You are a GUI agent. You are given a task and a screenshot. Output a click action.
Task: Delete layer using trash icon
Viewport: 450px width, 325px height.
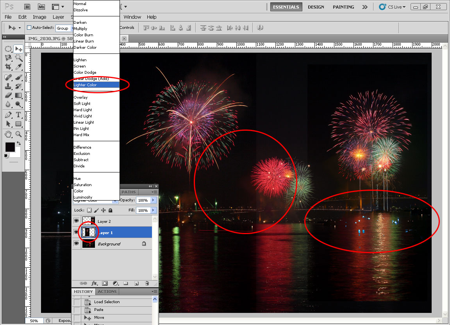[x=147, y=283]
